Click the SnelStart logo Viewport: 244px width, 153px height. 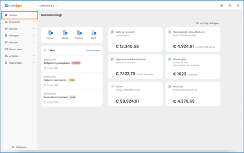point(13,6)
